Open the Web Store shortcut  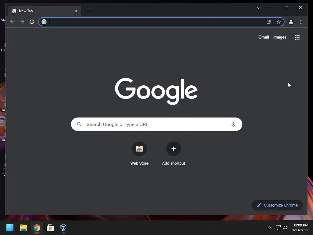pyautogui.click(x=139, y=153)
